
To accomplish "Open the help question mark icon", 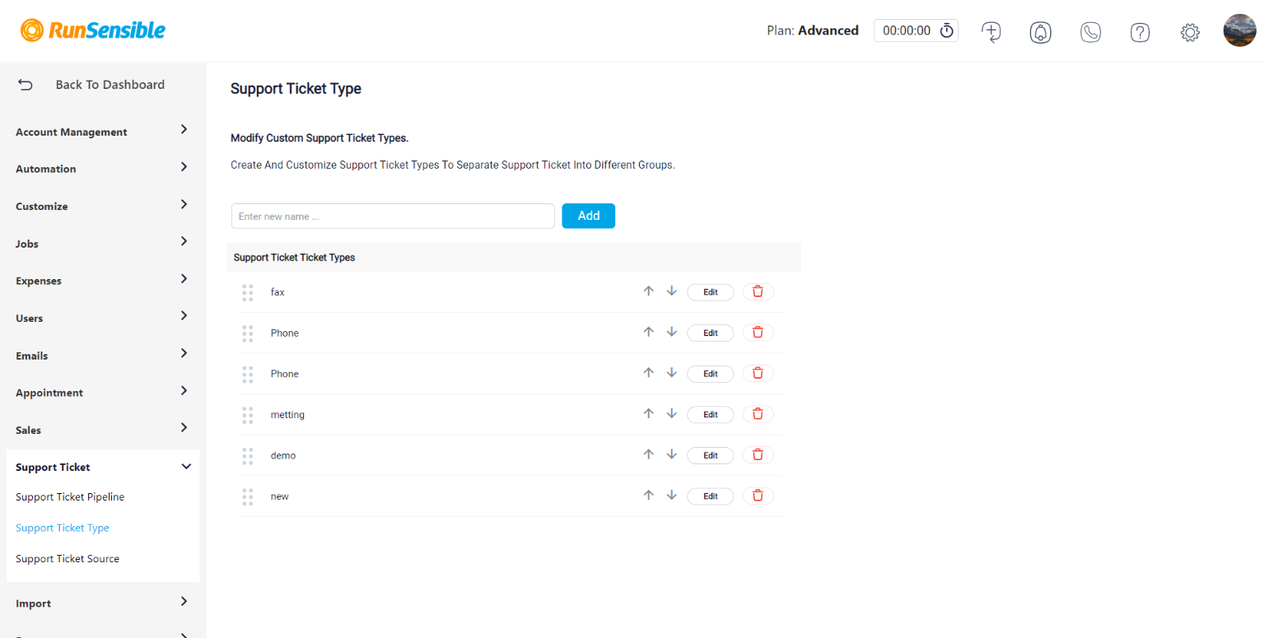I will point(1140,32).
